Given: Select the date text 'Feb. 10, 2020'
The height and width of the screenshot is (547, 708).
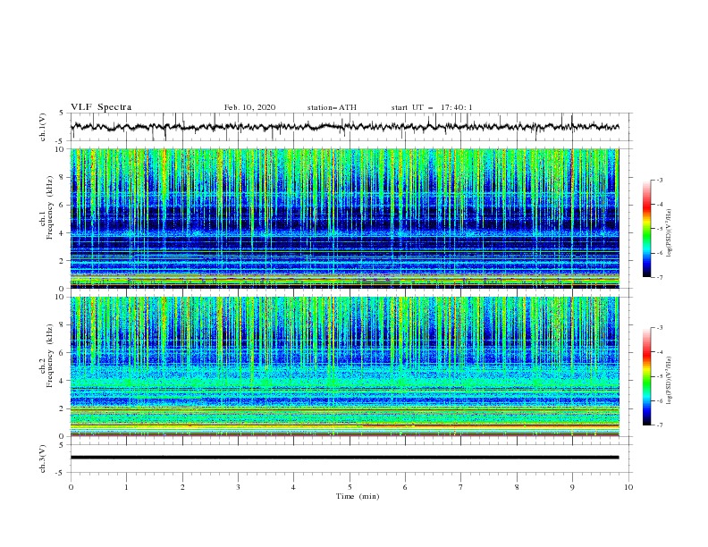Looking at the screenshot, I should coord(249,107).
